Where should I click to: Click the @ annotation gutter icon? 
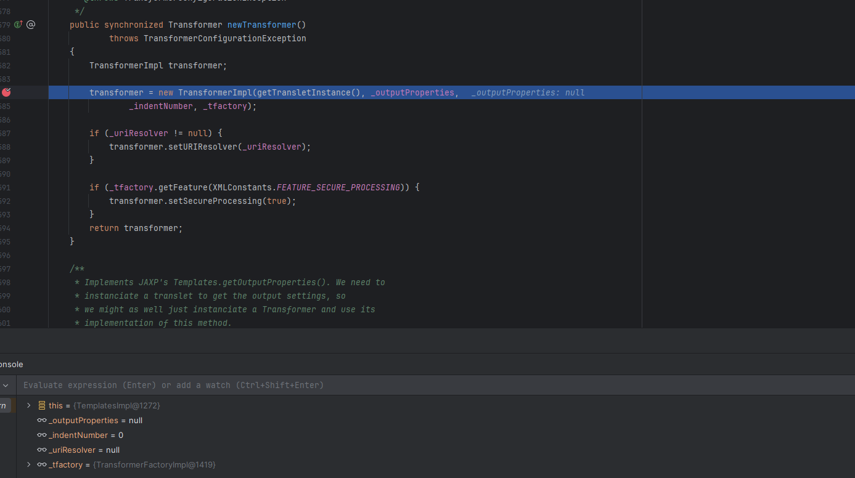tap(31, 25)
